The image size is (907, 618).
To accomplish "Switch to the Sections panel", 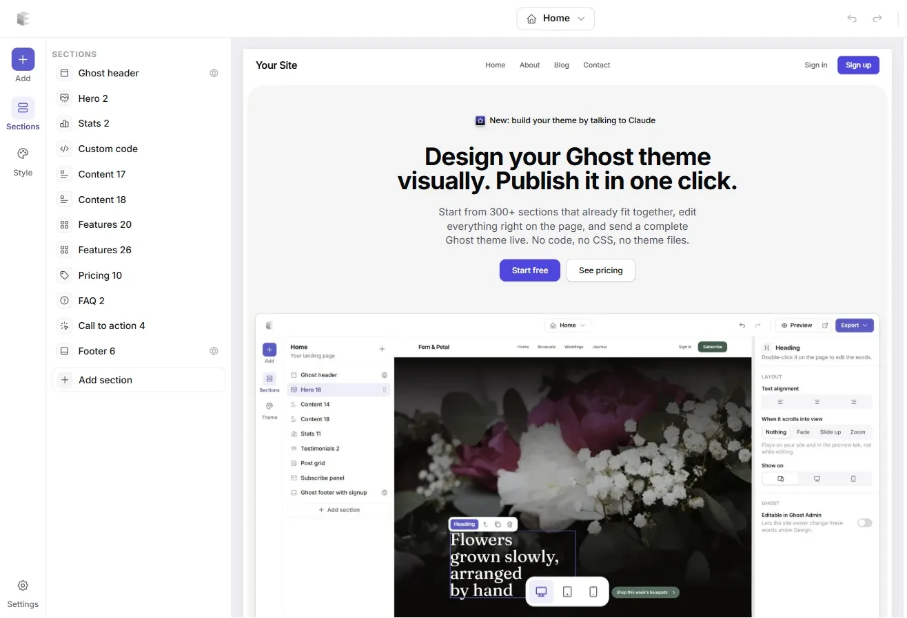I will pyautogui.click(x=23, y=114).
